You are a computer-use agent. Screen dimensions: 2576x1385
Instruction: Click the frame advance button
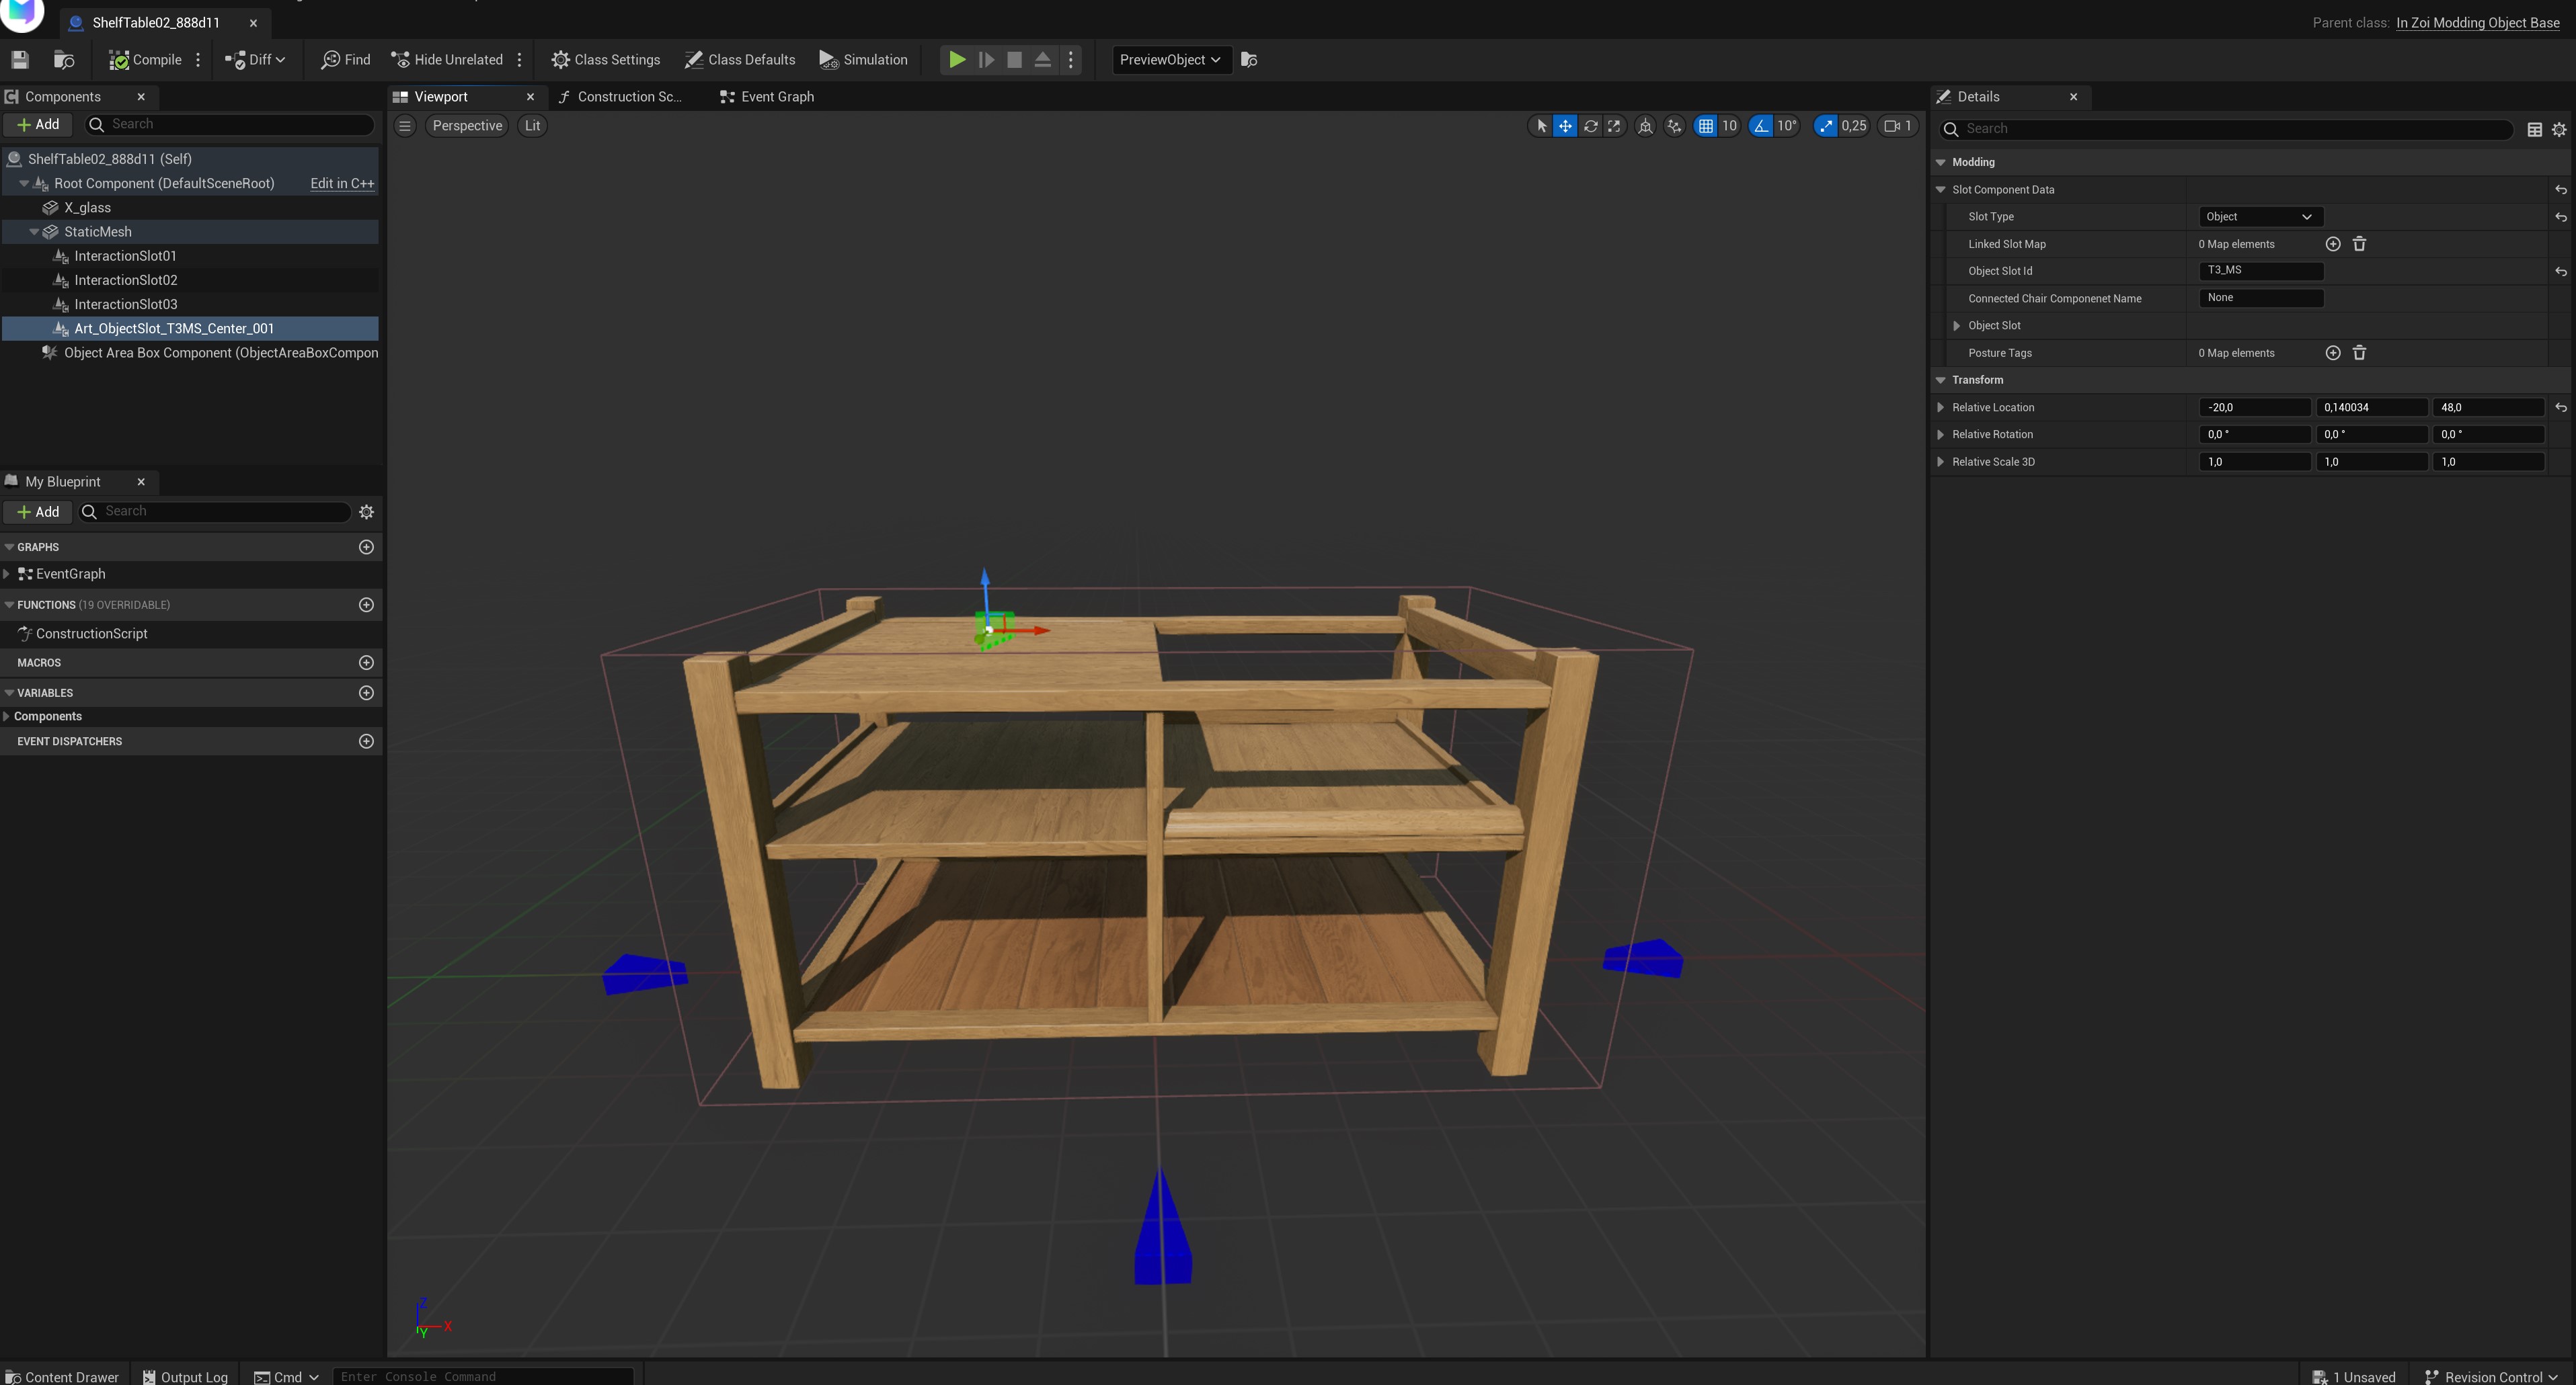986,60
